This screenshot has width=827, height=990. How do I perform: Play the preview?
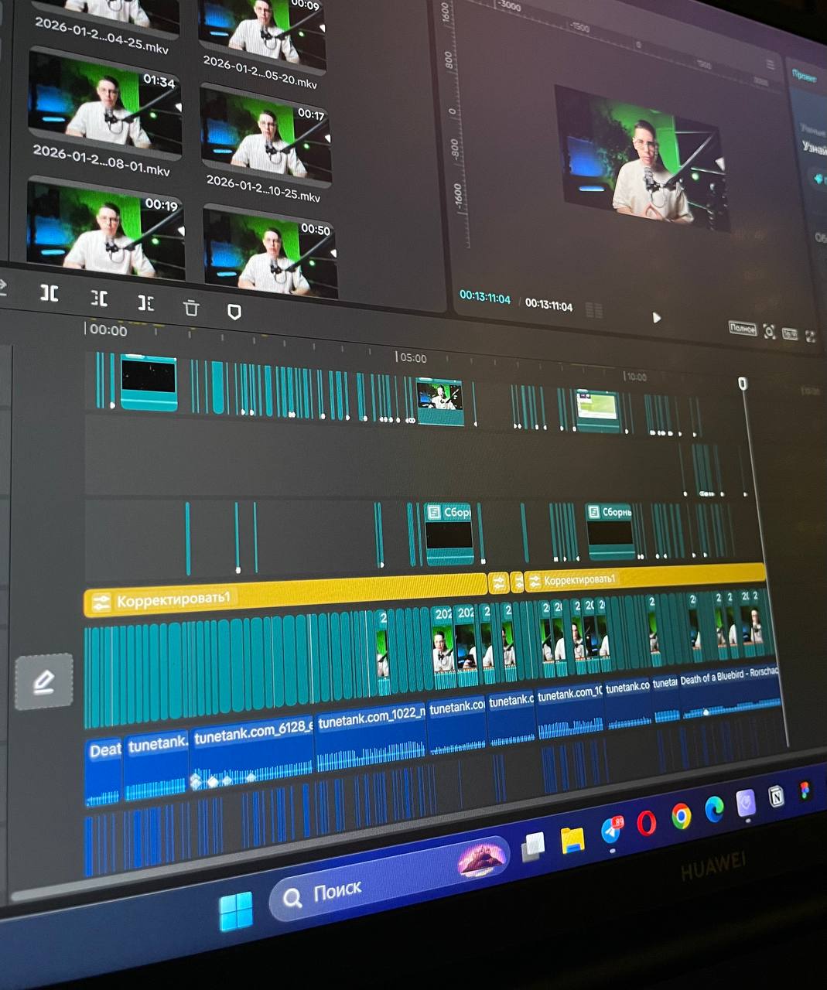(x=656, y=317)
